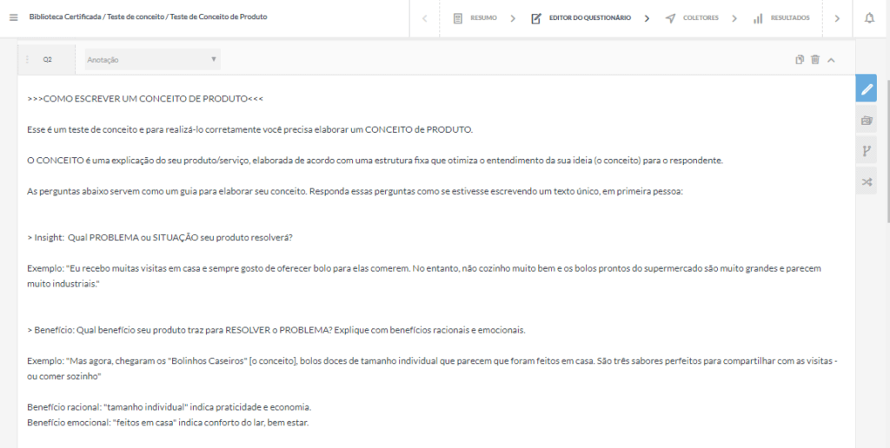Open the Anotação question type dropdown

153,60
